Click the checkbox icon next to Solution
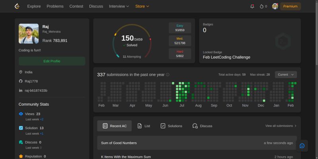 [x=21, y=128]
